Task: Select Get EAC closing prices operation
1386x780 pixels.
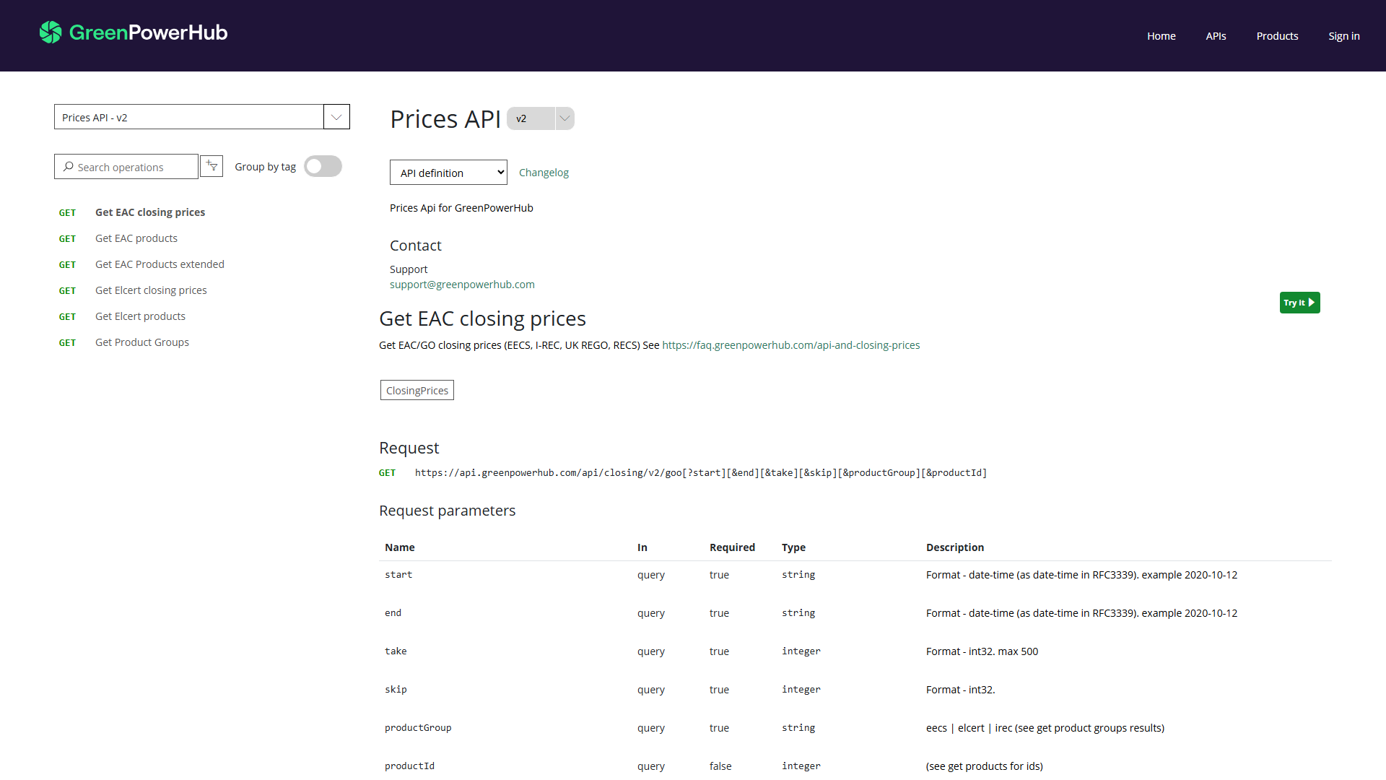Action: (150, 212)
